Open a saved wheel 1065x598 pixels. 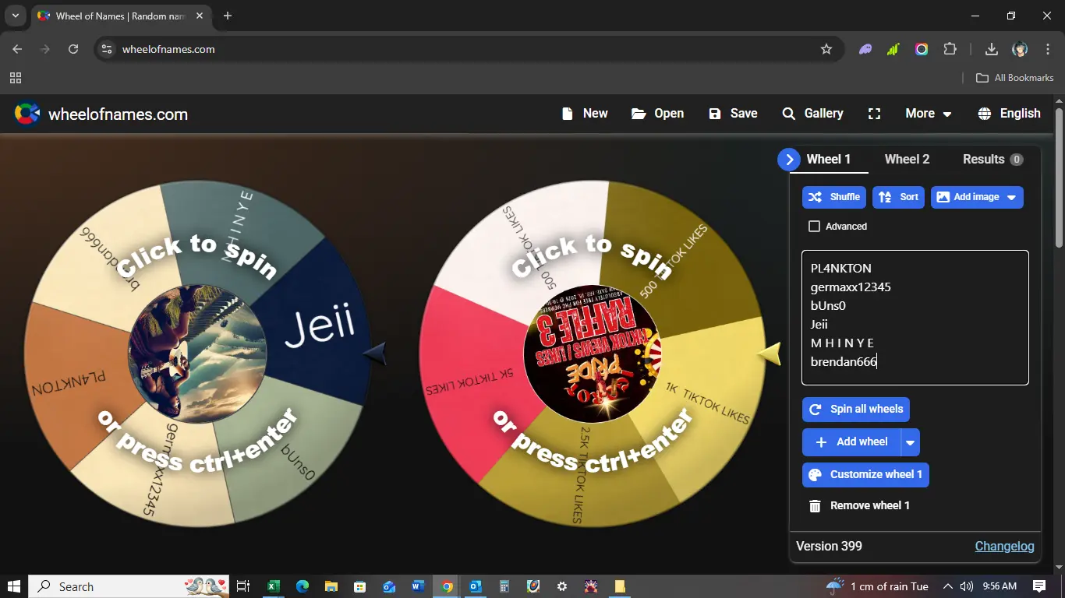tap(657, 114)
